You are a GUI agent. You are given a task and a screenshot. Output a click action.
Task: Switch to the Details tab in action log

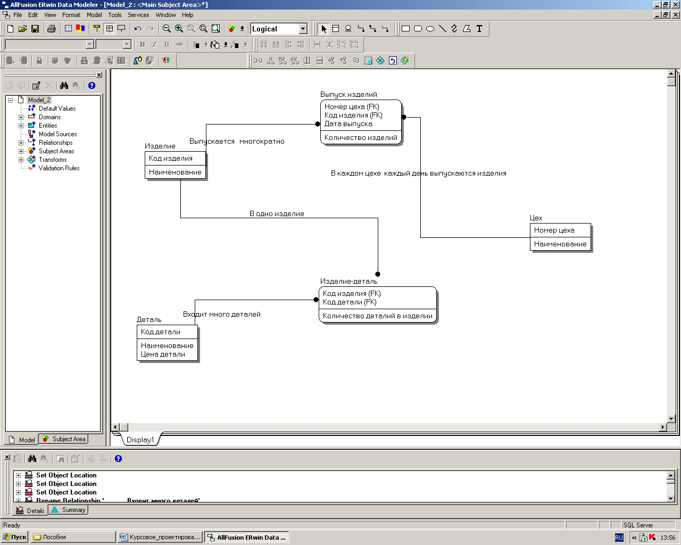(x=30, y=510)
